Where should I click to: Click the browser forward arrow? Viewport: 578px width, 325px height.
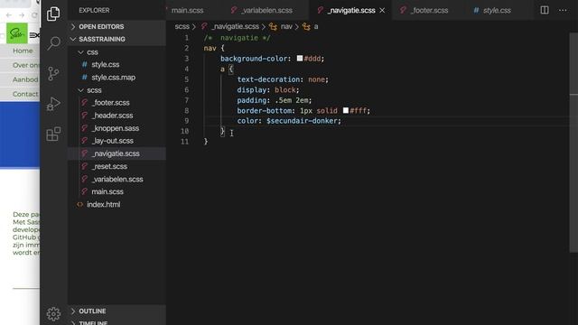point(22,15)
